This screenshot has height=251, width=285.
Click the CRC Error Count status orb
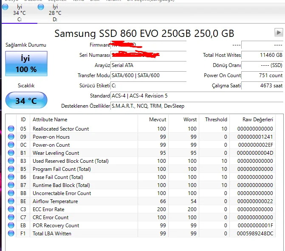tap(11, 217)
